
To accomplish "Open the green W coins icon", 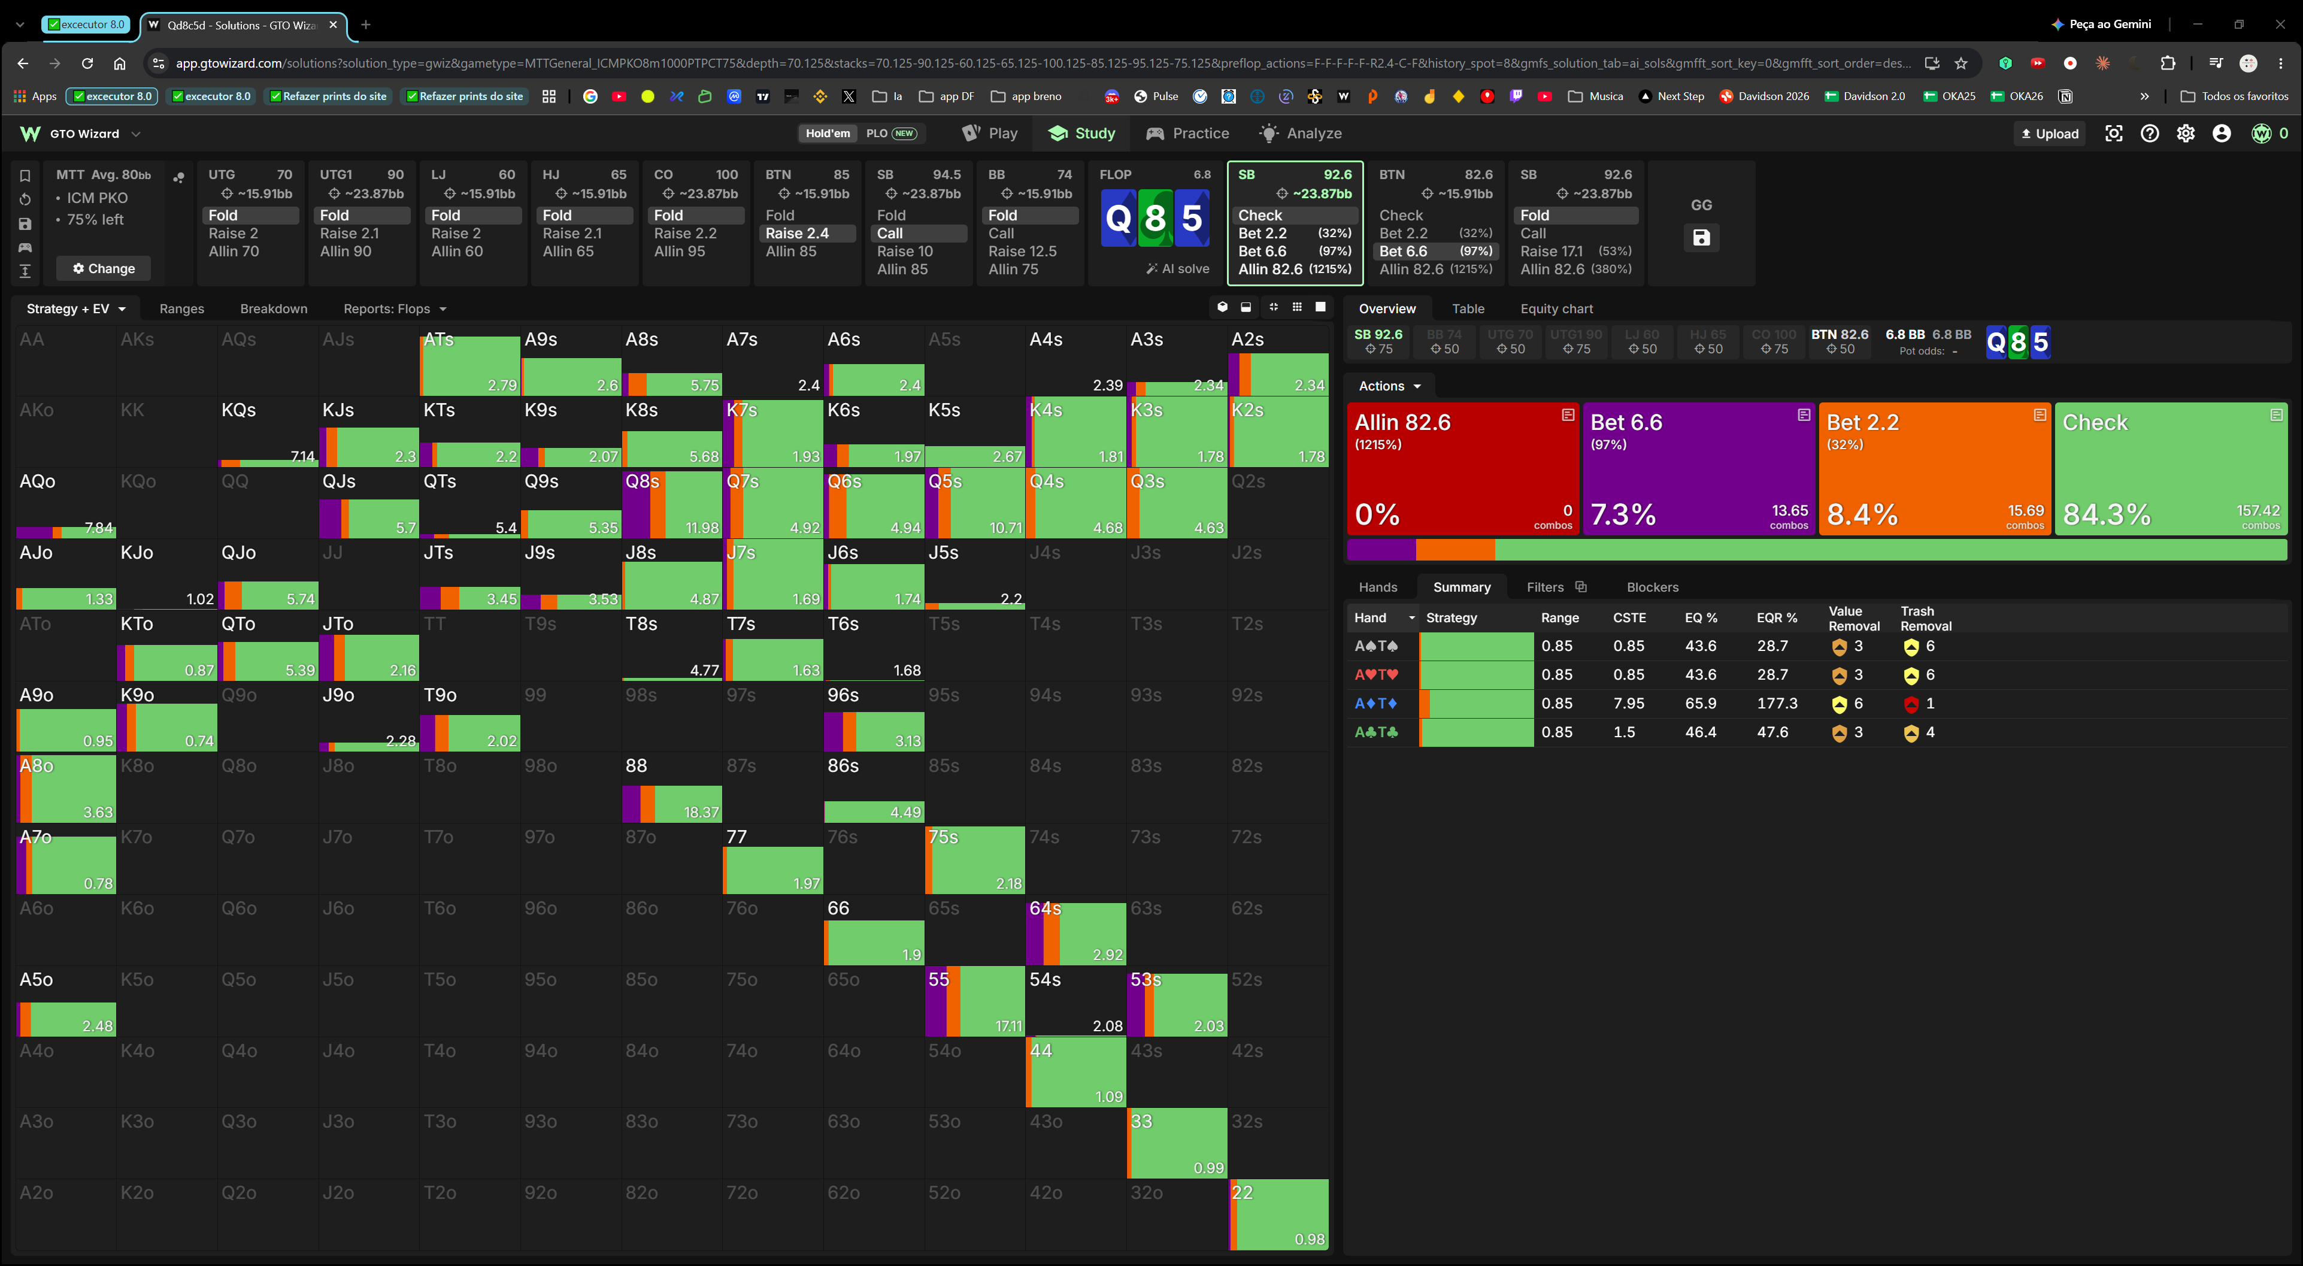I will [x=2261, y=133].
